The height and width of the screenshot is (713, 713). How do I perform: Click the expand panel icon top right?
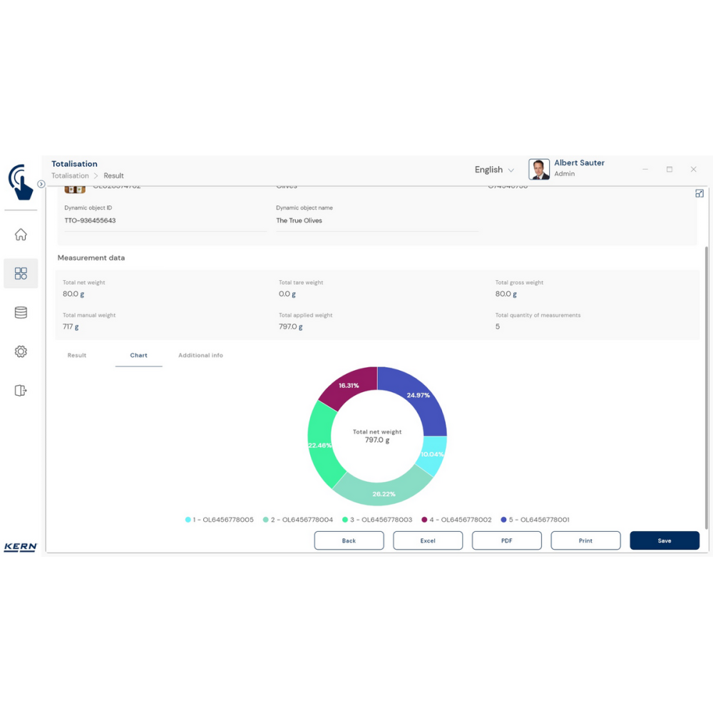[x=699, y=193]
